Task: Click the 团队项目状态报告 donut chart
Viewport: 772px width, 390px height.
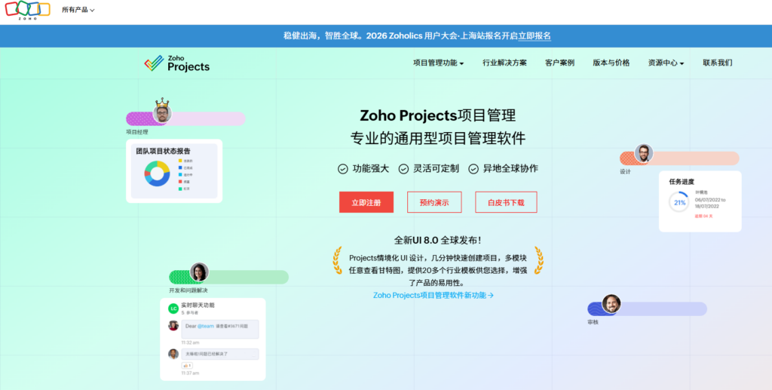Action: pos(157,174)
